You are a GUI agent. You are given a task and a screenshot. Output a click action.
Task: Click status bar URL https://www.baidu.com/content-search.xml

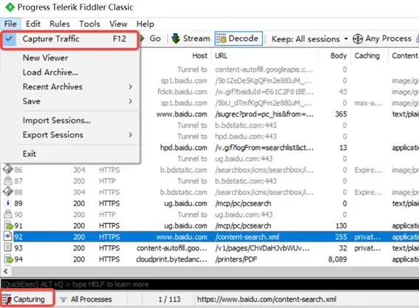pos(267,299)
